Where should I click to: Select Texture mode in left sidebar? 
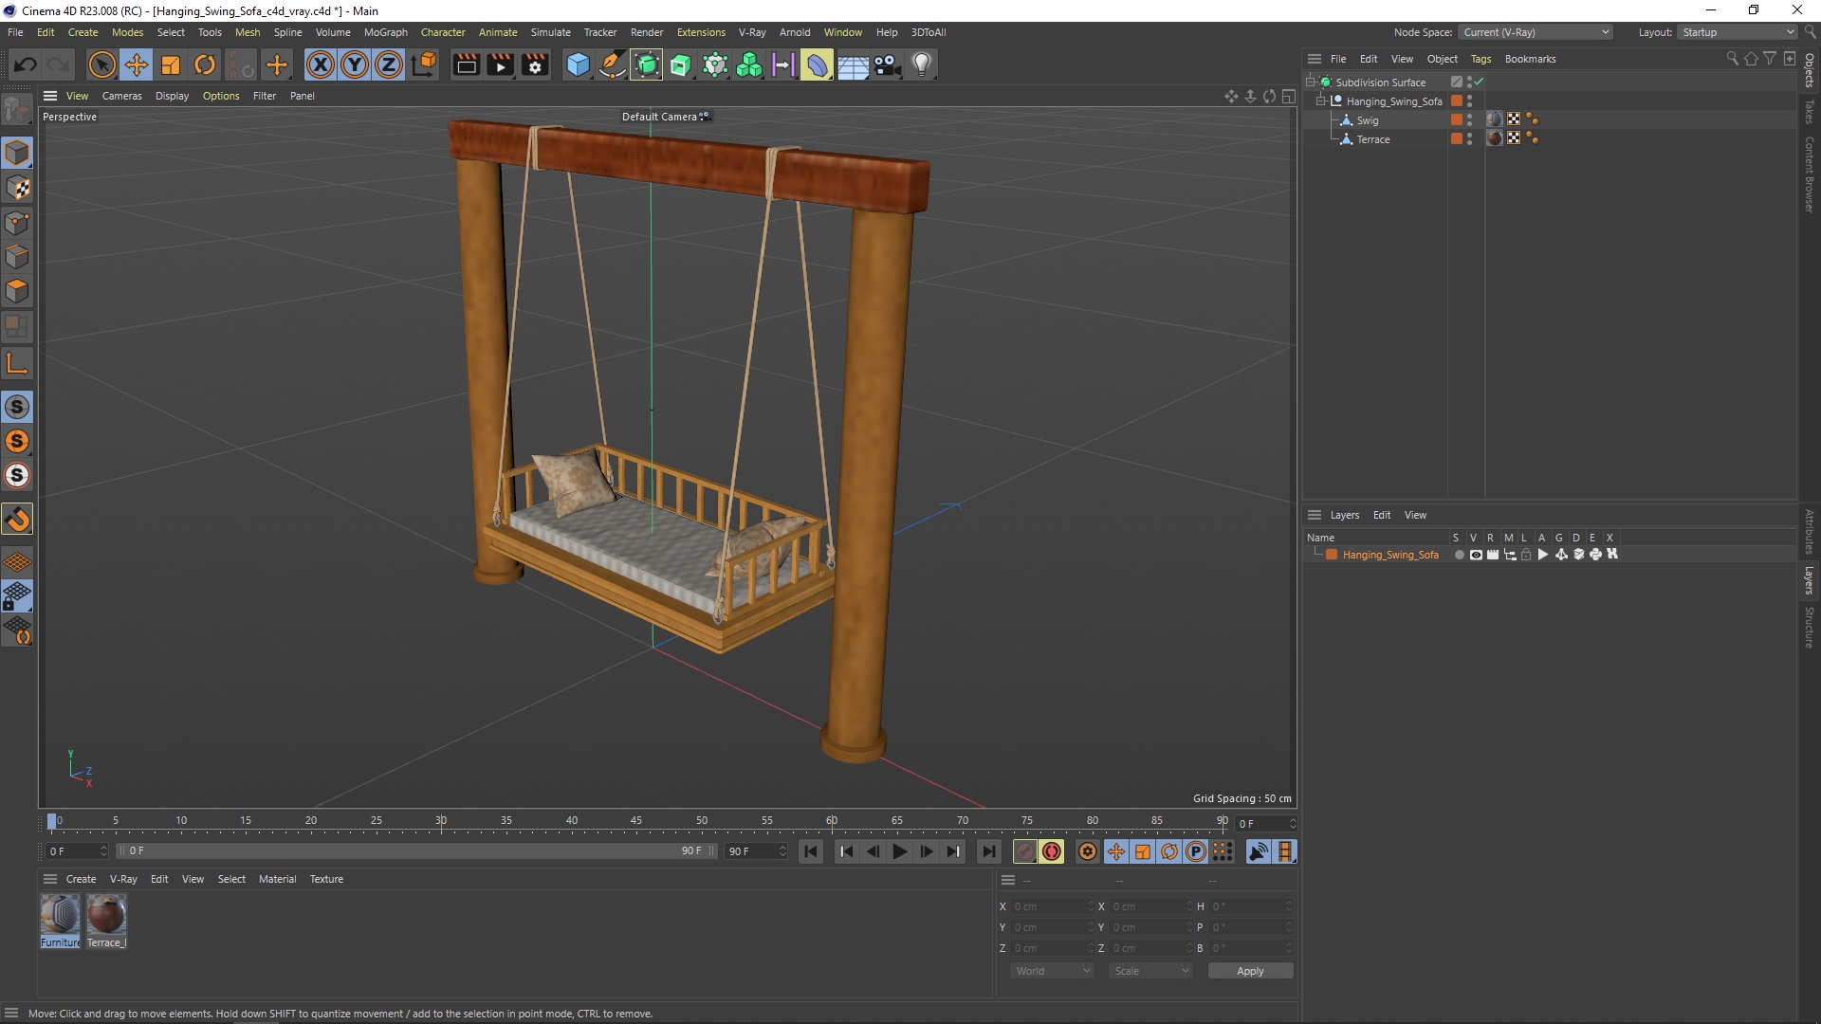point(17,187)
